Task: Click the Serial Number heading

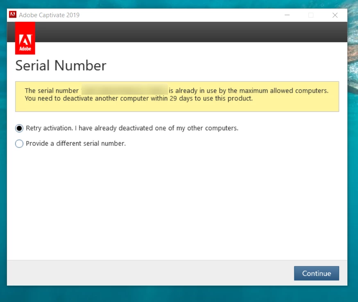Action: tap(61, 66)
